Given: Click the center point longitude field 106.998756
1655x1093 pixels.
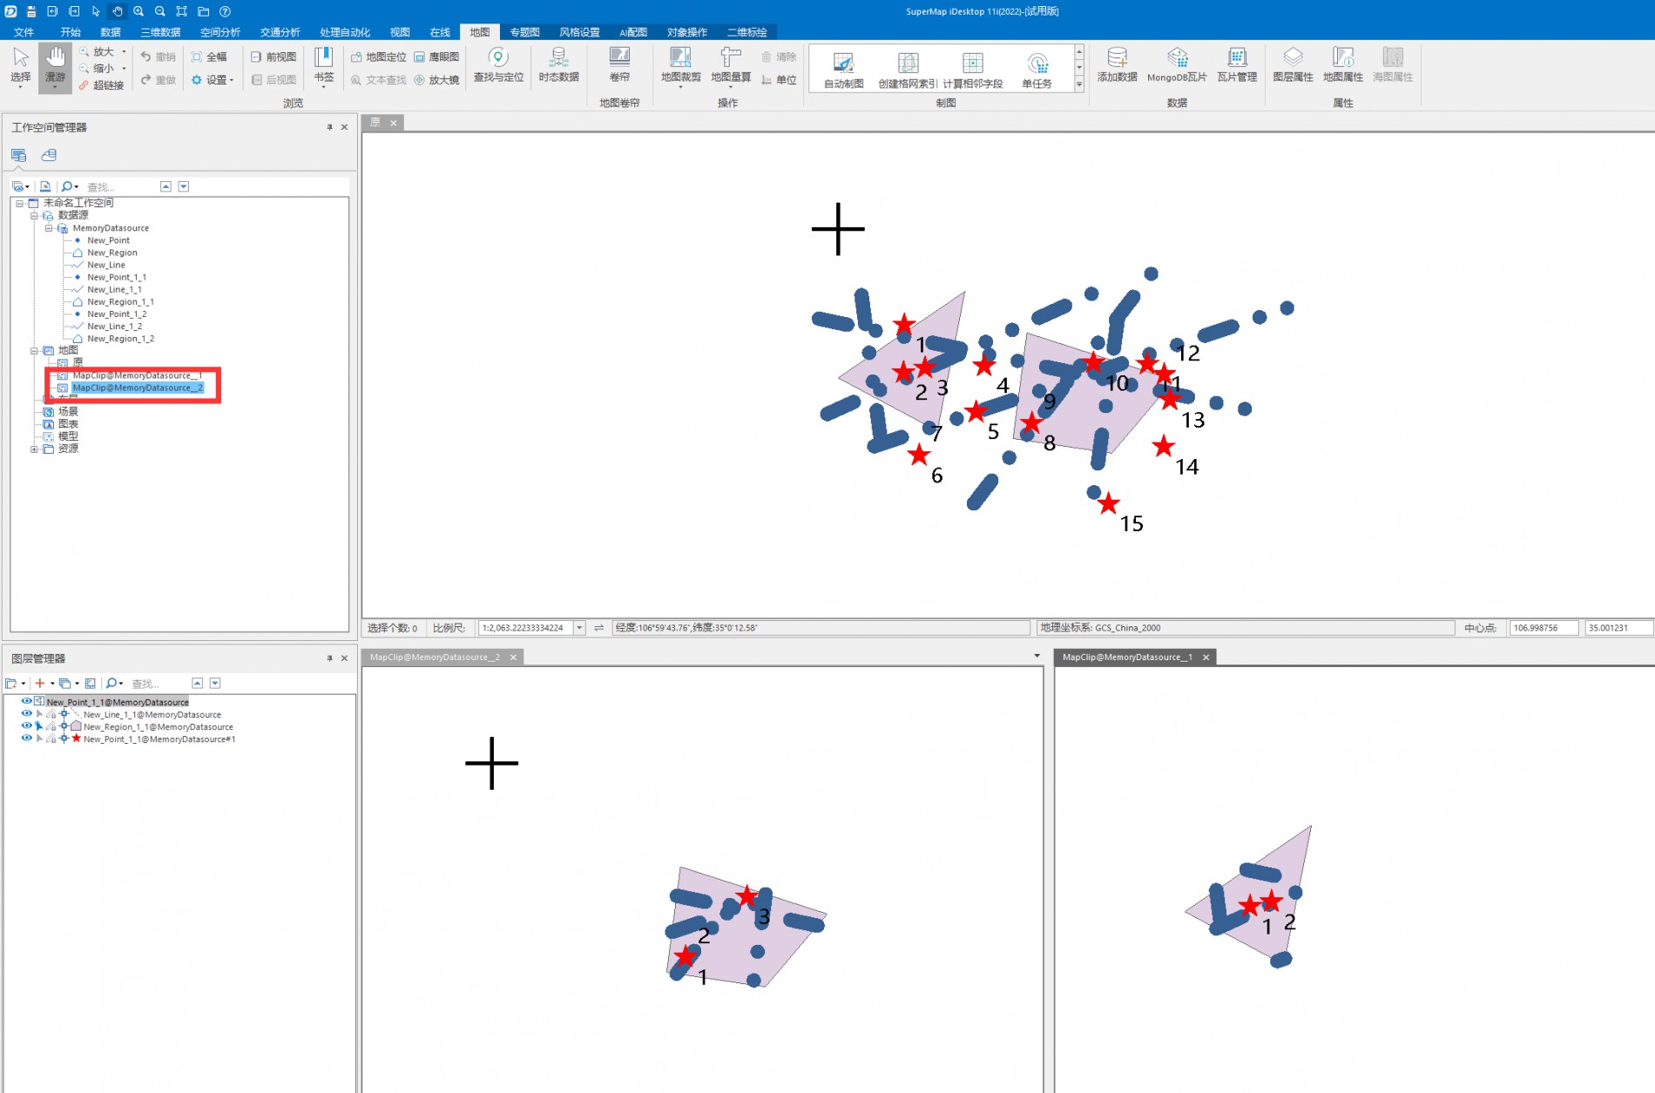Looking at the screenshot, I should 1542,628.
